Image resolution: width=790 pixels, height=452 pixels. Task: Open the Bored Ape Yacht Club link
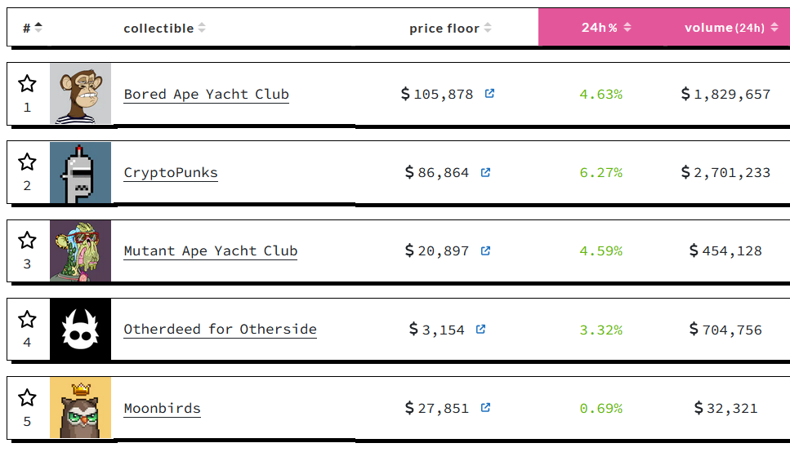pos(206,94)
